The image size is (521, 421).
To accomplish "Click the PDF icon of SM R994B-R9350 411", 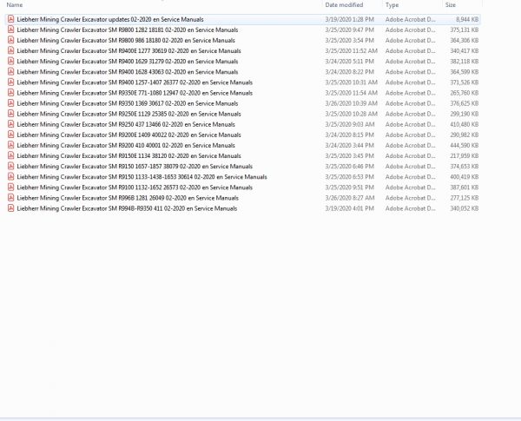I will point(11,208).
